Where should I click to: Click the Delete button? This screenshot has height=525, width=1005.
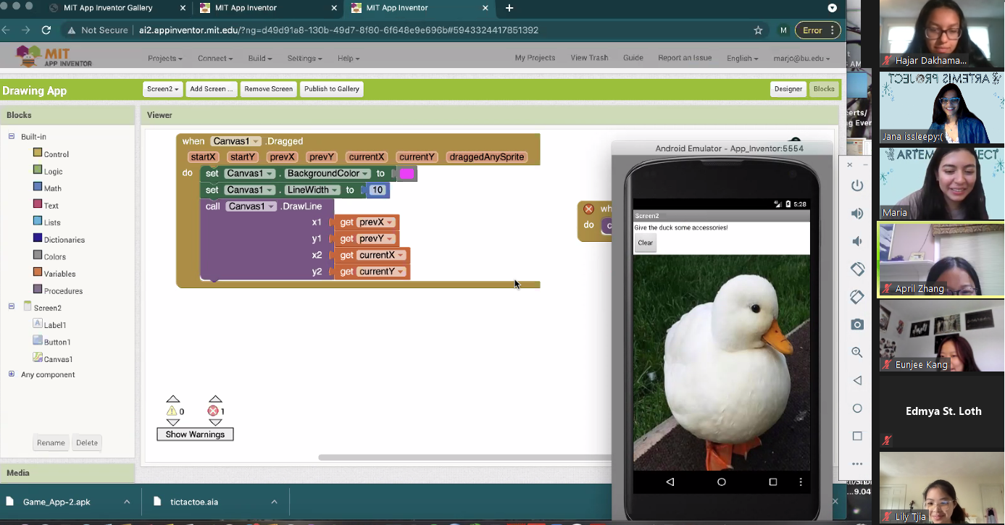pyautogui.click(x=87, y=442)
